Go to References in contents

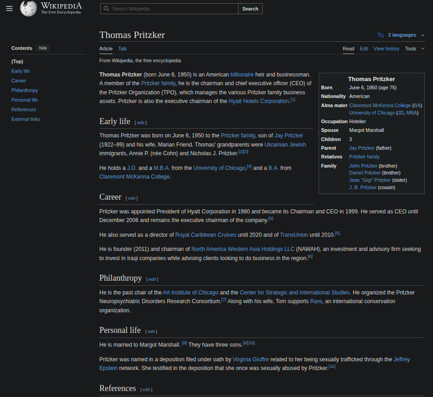(x=23, y=110)
